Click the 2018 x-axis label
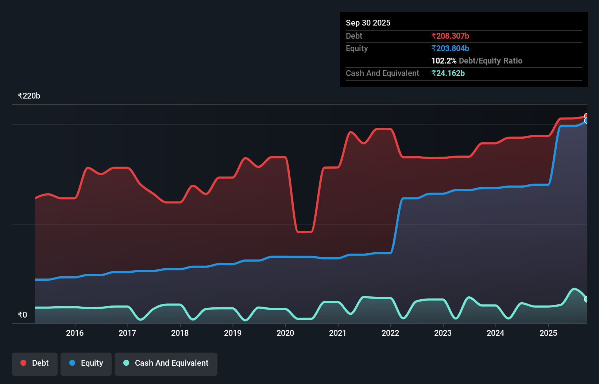Image resolution: width=599 pixels, height=384 pixels. point(180,333)
